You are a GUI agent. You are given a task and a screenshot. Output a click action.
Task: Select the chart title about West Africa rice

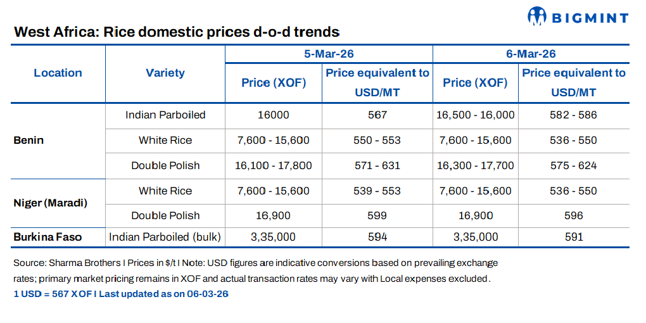tap(177, 32)
